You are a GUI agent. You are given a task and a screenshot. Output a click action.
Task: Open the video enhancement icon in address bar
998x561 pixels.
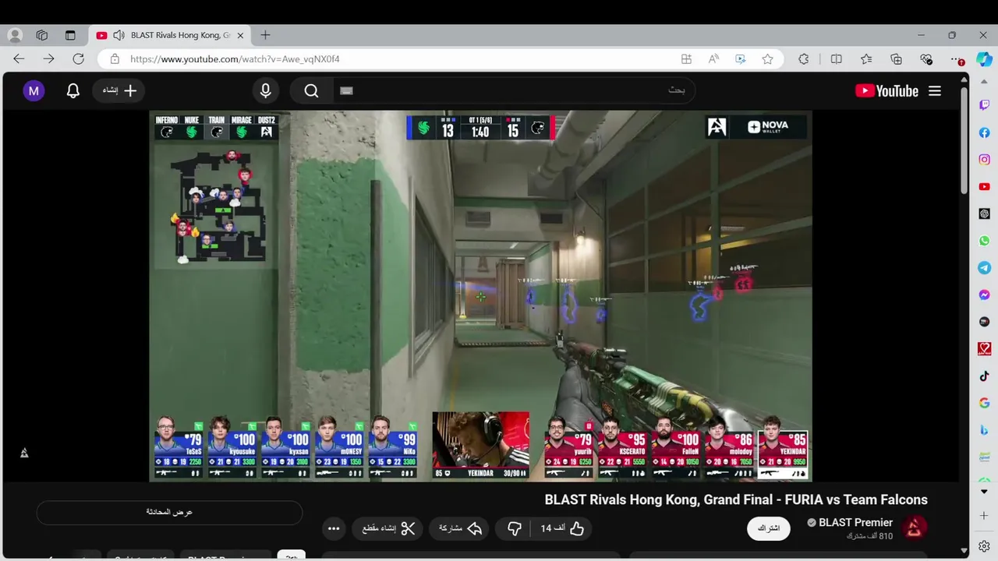tap(741, 59)
